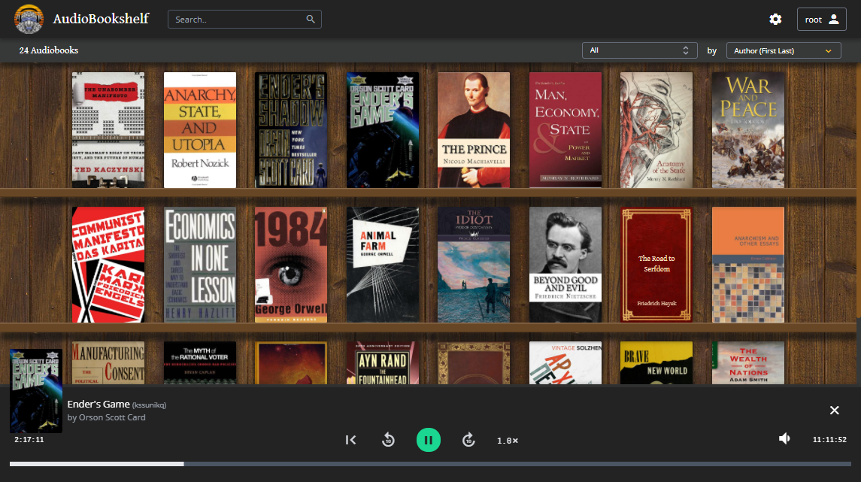861x482 pixels.
Task: Open the settings gear icon
Action: (x=775, y=20)
